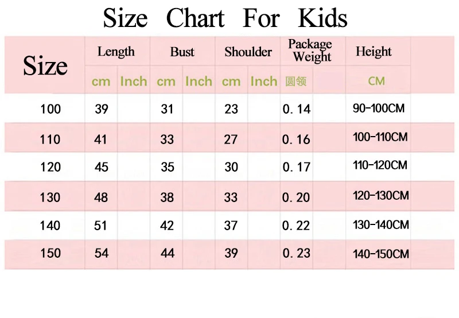Click the large "Size" column header
This screenshot has width=459, height=318.
(45, 66)
